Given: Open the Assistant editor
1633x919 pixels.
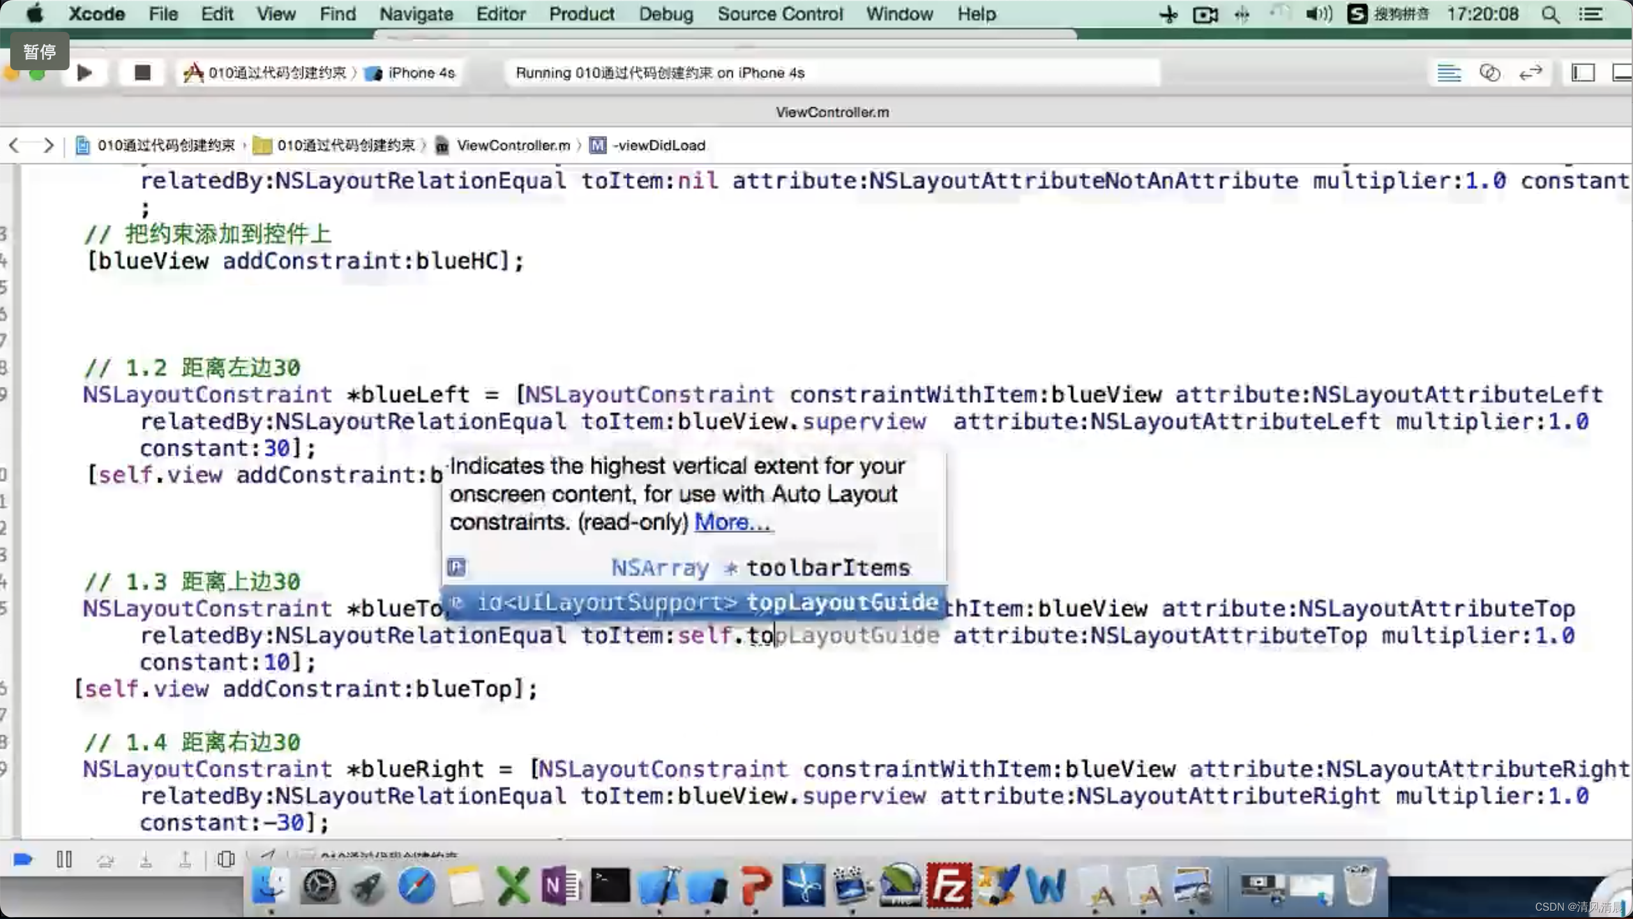Looking at the screenshot, I should click(1489, 73).
